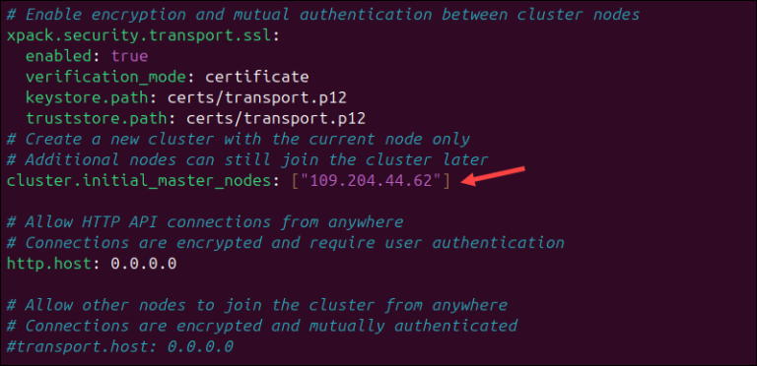
Task: Click the 0.0.0.0 value of http.host
Action: click(x=144, y=264)
